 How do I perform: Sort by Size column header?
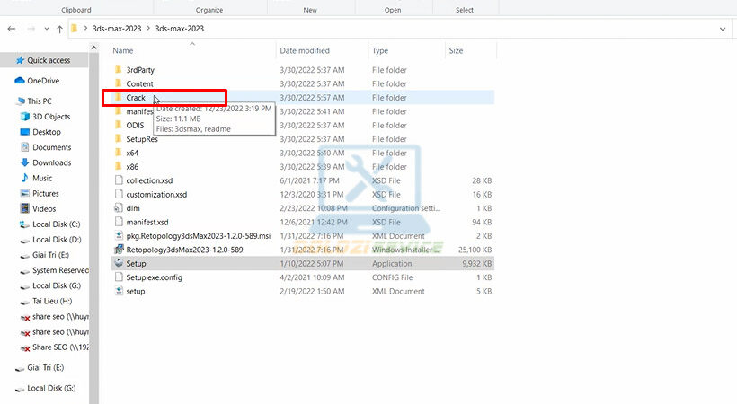[456, 51]
